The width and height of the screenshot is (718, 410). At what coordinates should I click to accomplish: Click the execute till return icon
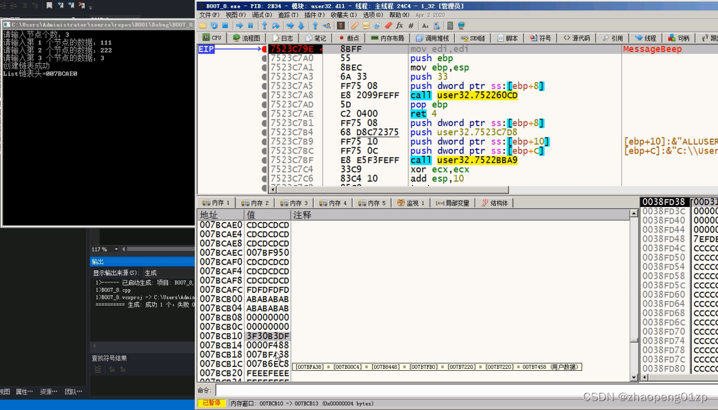point(315,25)
